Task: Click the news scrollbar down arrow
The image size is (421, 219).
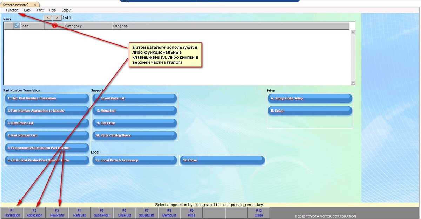Action: (353, 83)
